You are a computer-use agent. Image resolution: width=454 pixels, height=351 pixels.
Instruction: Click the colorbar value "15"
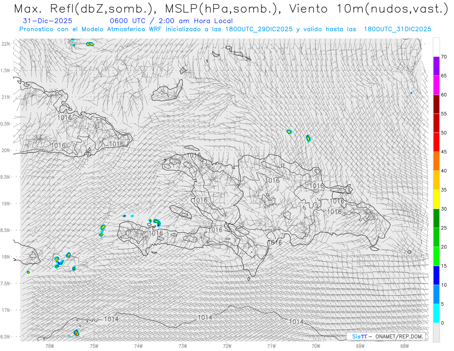444,266
